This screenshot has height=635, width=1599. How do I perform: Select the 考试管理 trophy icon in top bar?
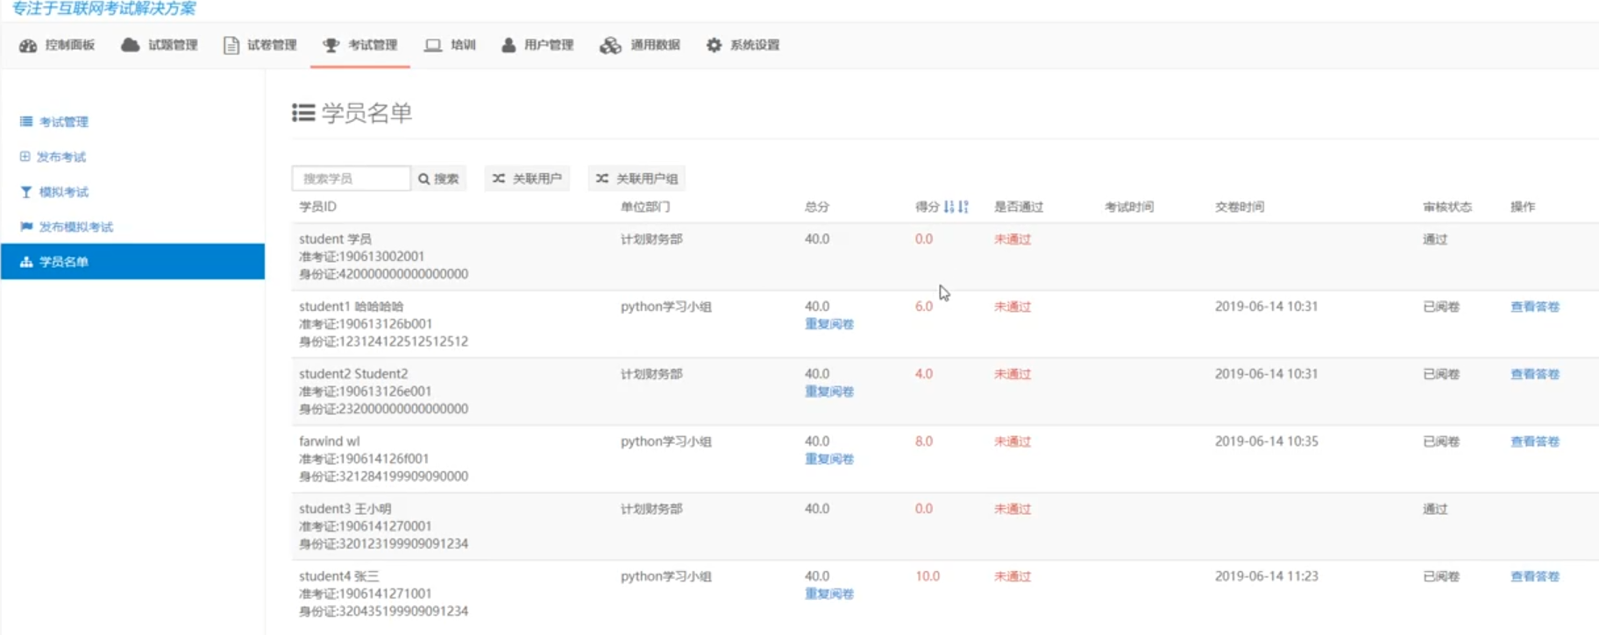point(330,46)
